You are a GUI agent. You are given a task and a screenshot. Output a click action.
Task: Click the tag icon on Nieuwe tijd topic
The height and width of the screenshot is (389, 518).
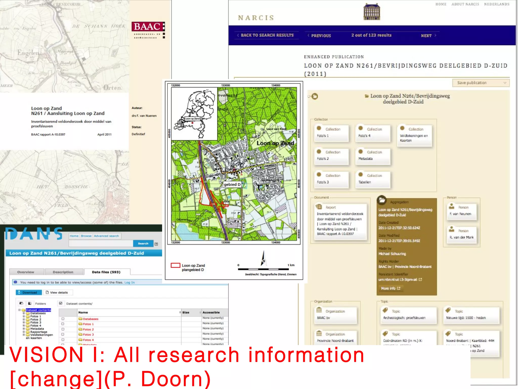(448, 310)
